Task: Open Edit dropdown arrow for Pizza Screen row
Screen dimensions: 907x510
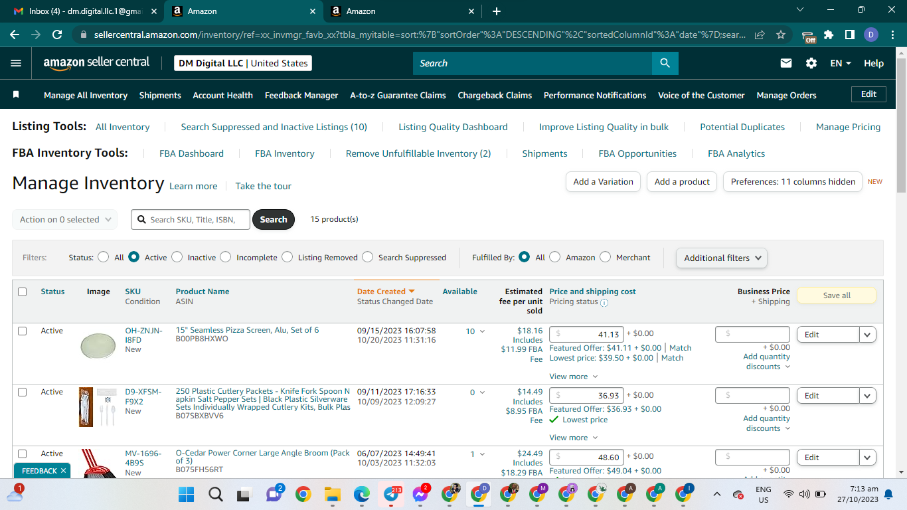Action: click(868, 335)
